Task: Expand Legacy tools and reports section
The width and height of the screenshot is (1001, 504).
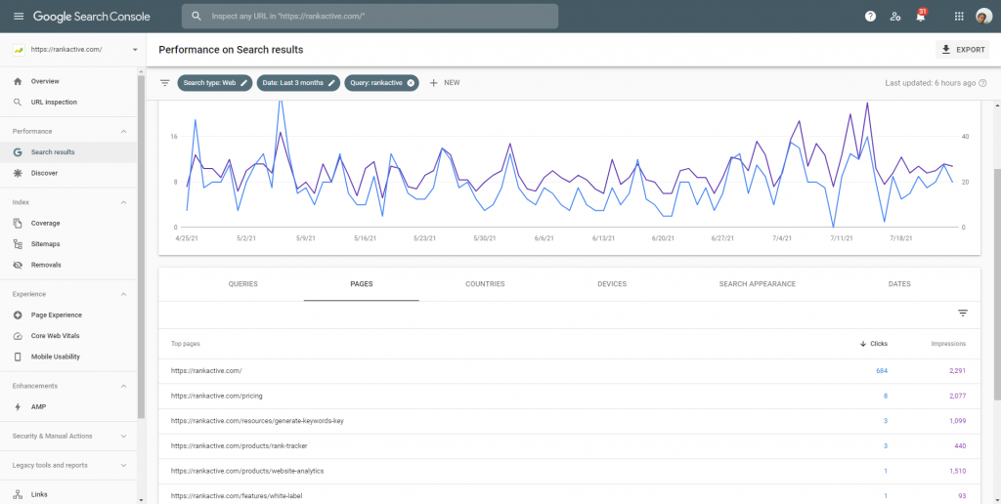Action: pos(124,466)
